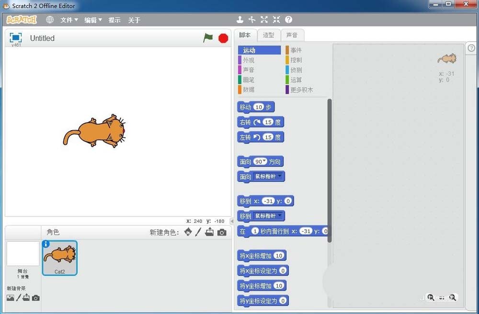Choose a new sprite from the library
This screenshot has height=314, width=479.
(x=188, y=233)
